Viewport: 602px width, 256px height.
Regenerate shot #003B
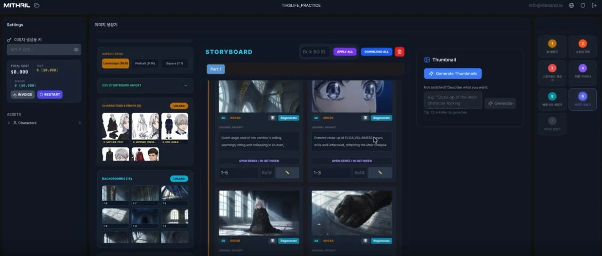point(288,240)
